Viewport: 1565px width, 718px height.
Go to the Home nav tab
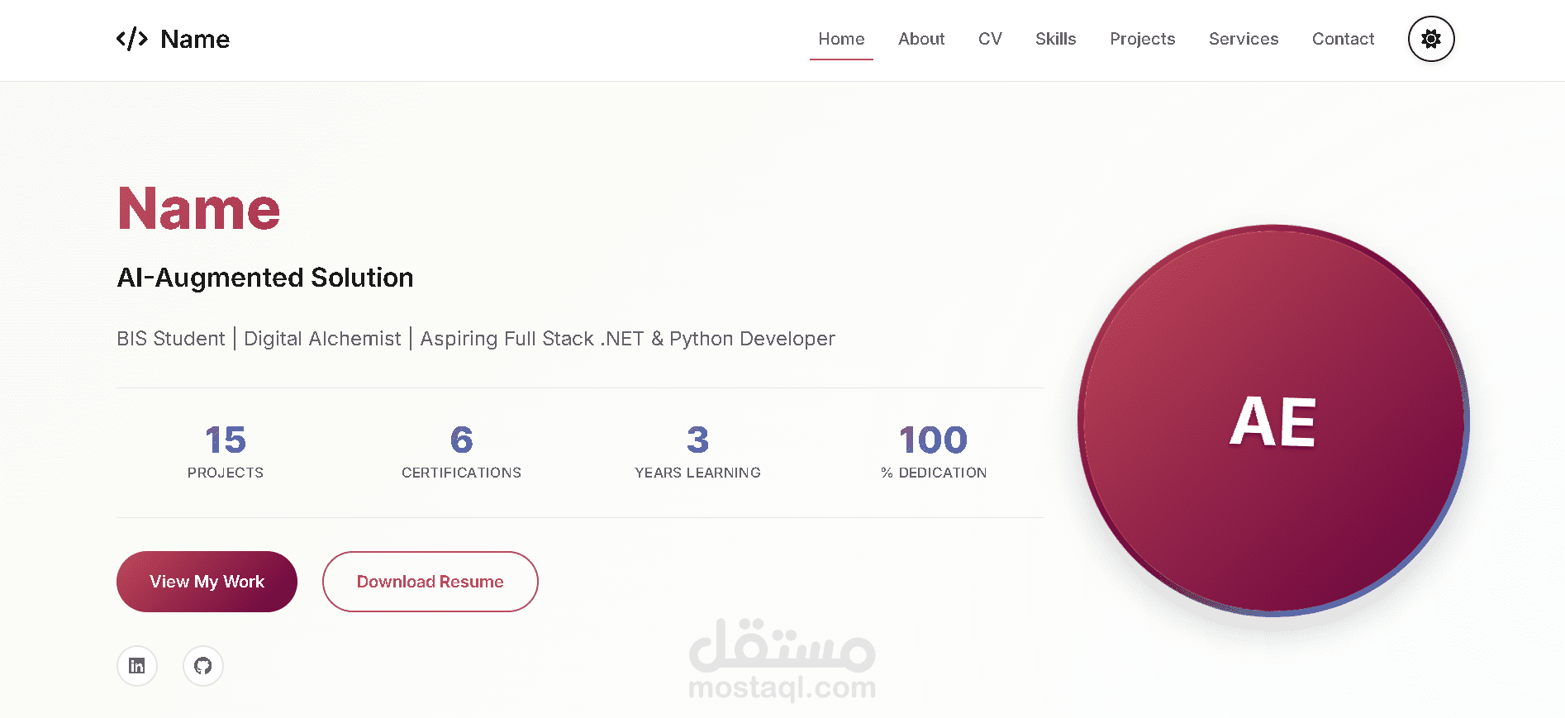pyautogui.click(x=841, y=39)
